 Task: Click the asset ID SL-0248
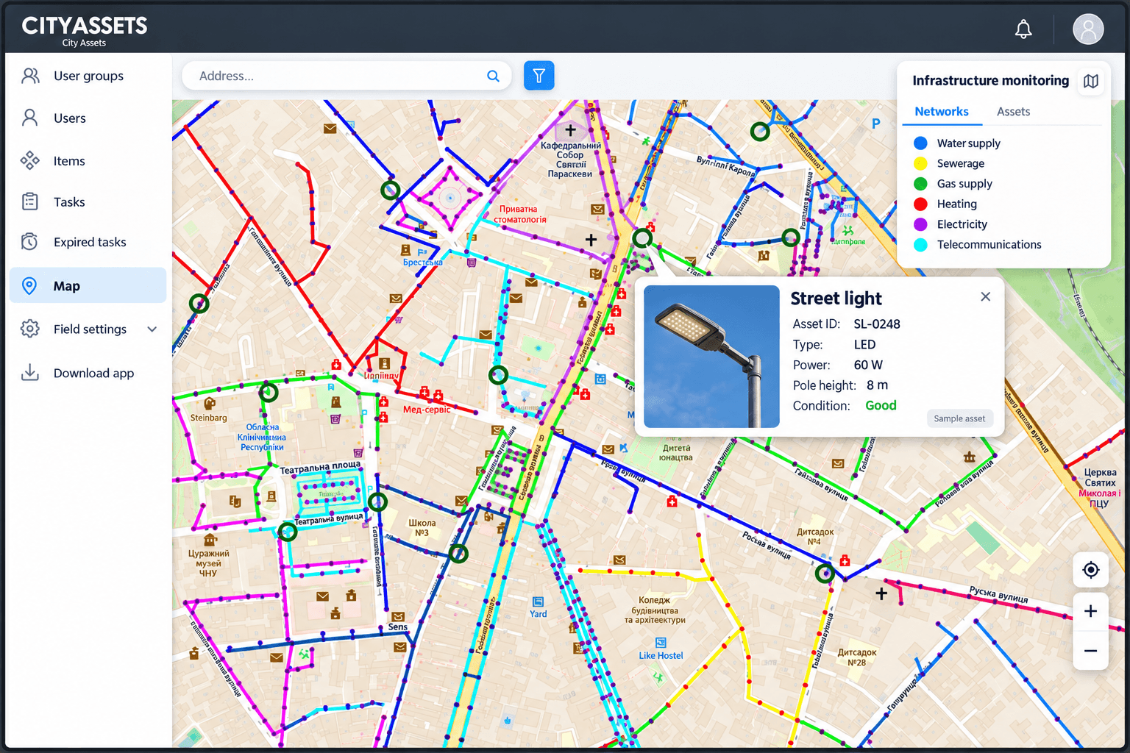pos(877,324)
